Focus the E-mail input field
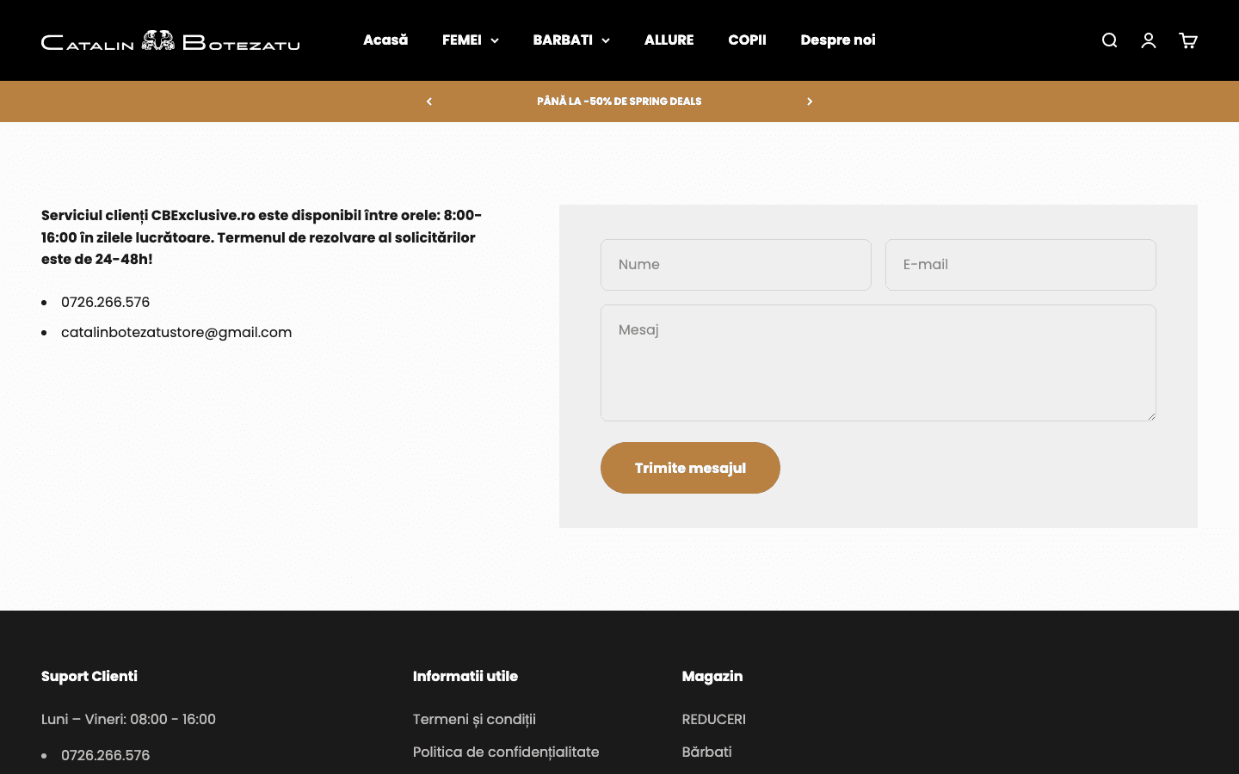Screen dimensions: 1239x774 [x=1020, y=265]
